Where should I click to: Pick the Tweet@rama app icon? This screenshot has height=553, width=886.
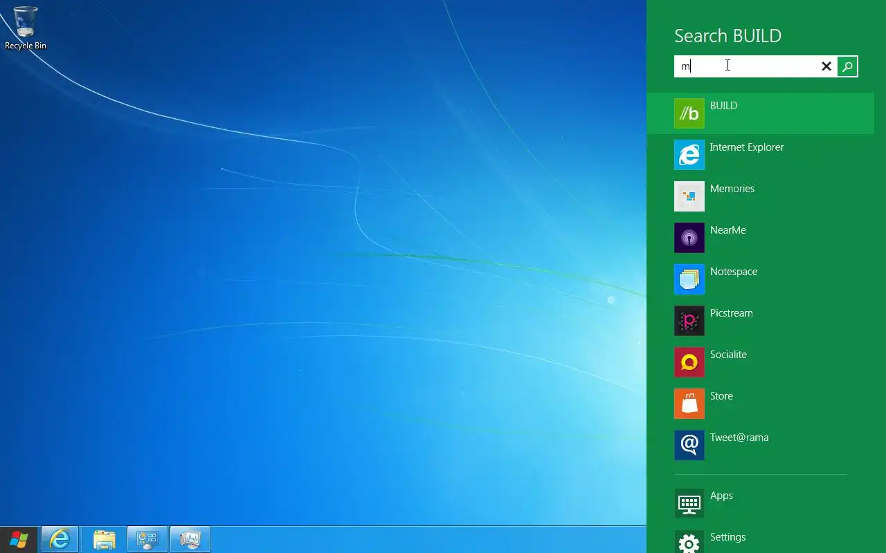[x=689, y=445]
